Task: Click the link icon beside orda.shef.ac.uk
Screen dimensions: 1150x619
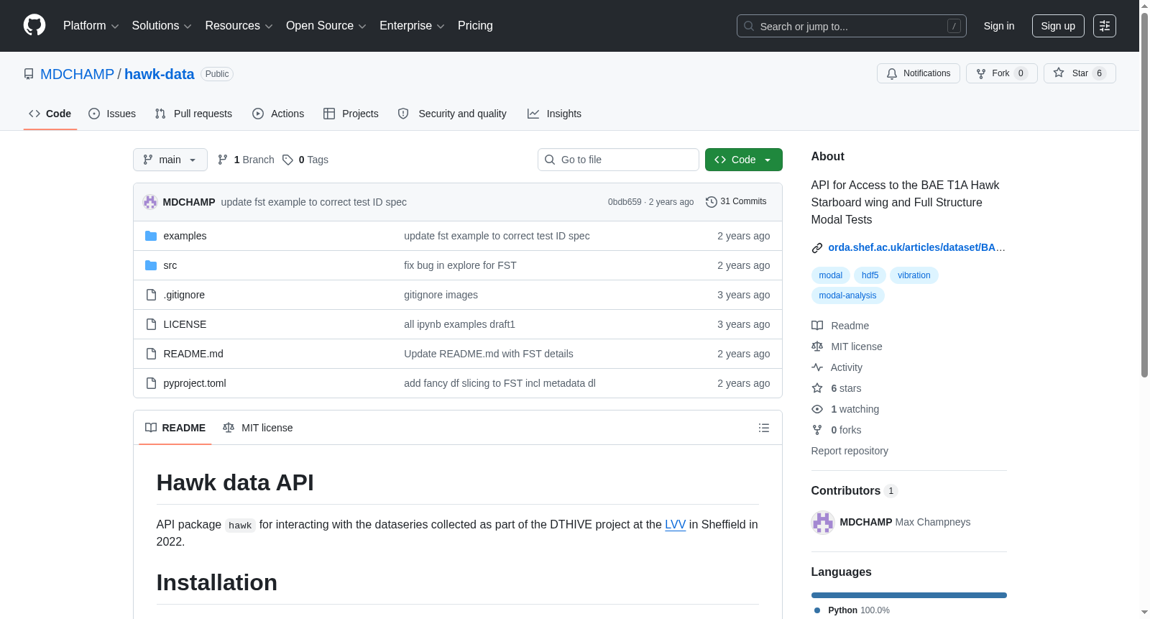Action: pyautogui.click(x=817, y=248)
